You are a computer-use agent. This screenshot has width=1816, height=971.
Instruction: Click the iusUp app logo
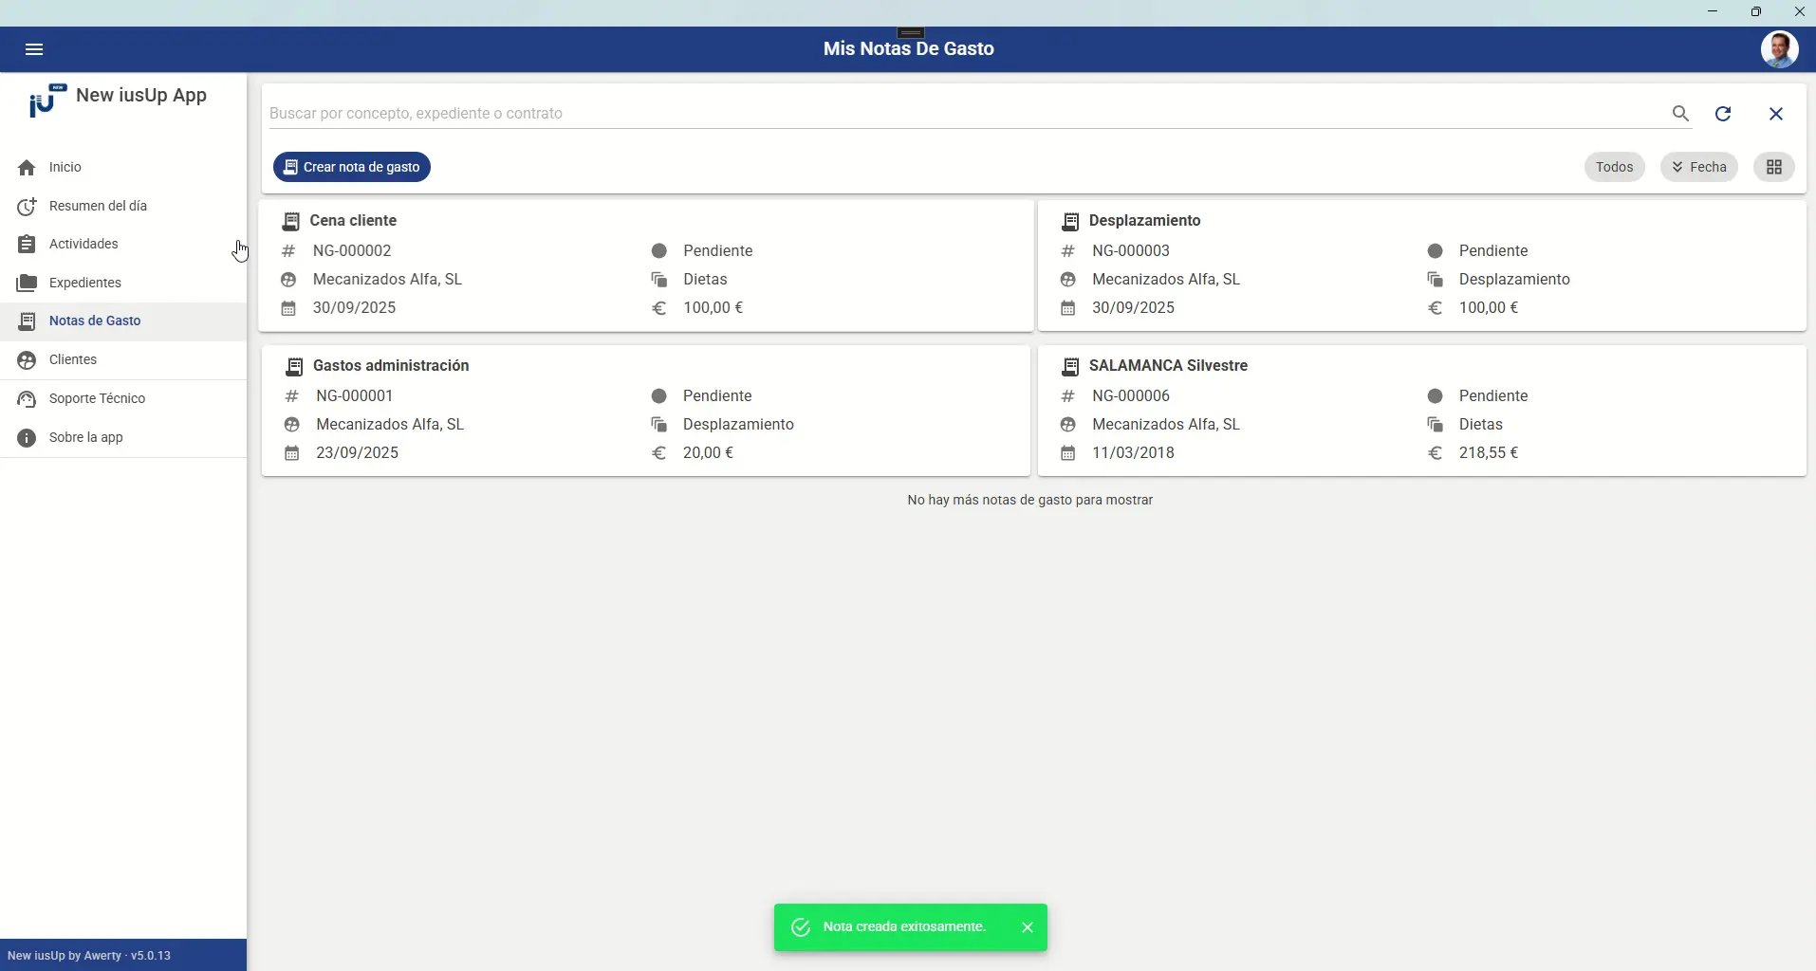click(x=47, y=100)
